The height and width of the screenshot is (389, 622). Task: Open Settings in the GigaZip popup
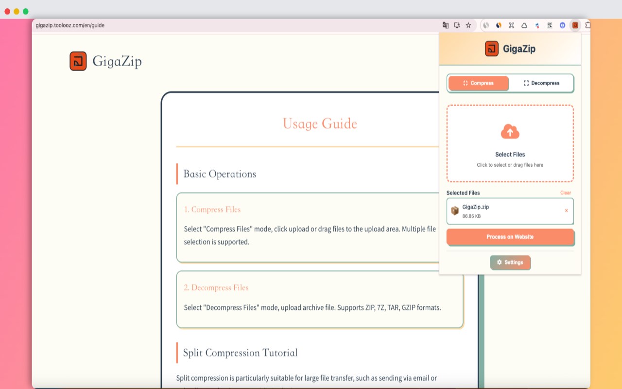pos(510,263)
